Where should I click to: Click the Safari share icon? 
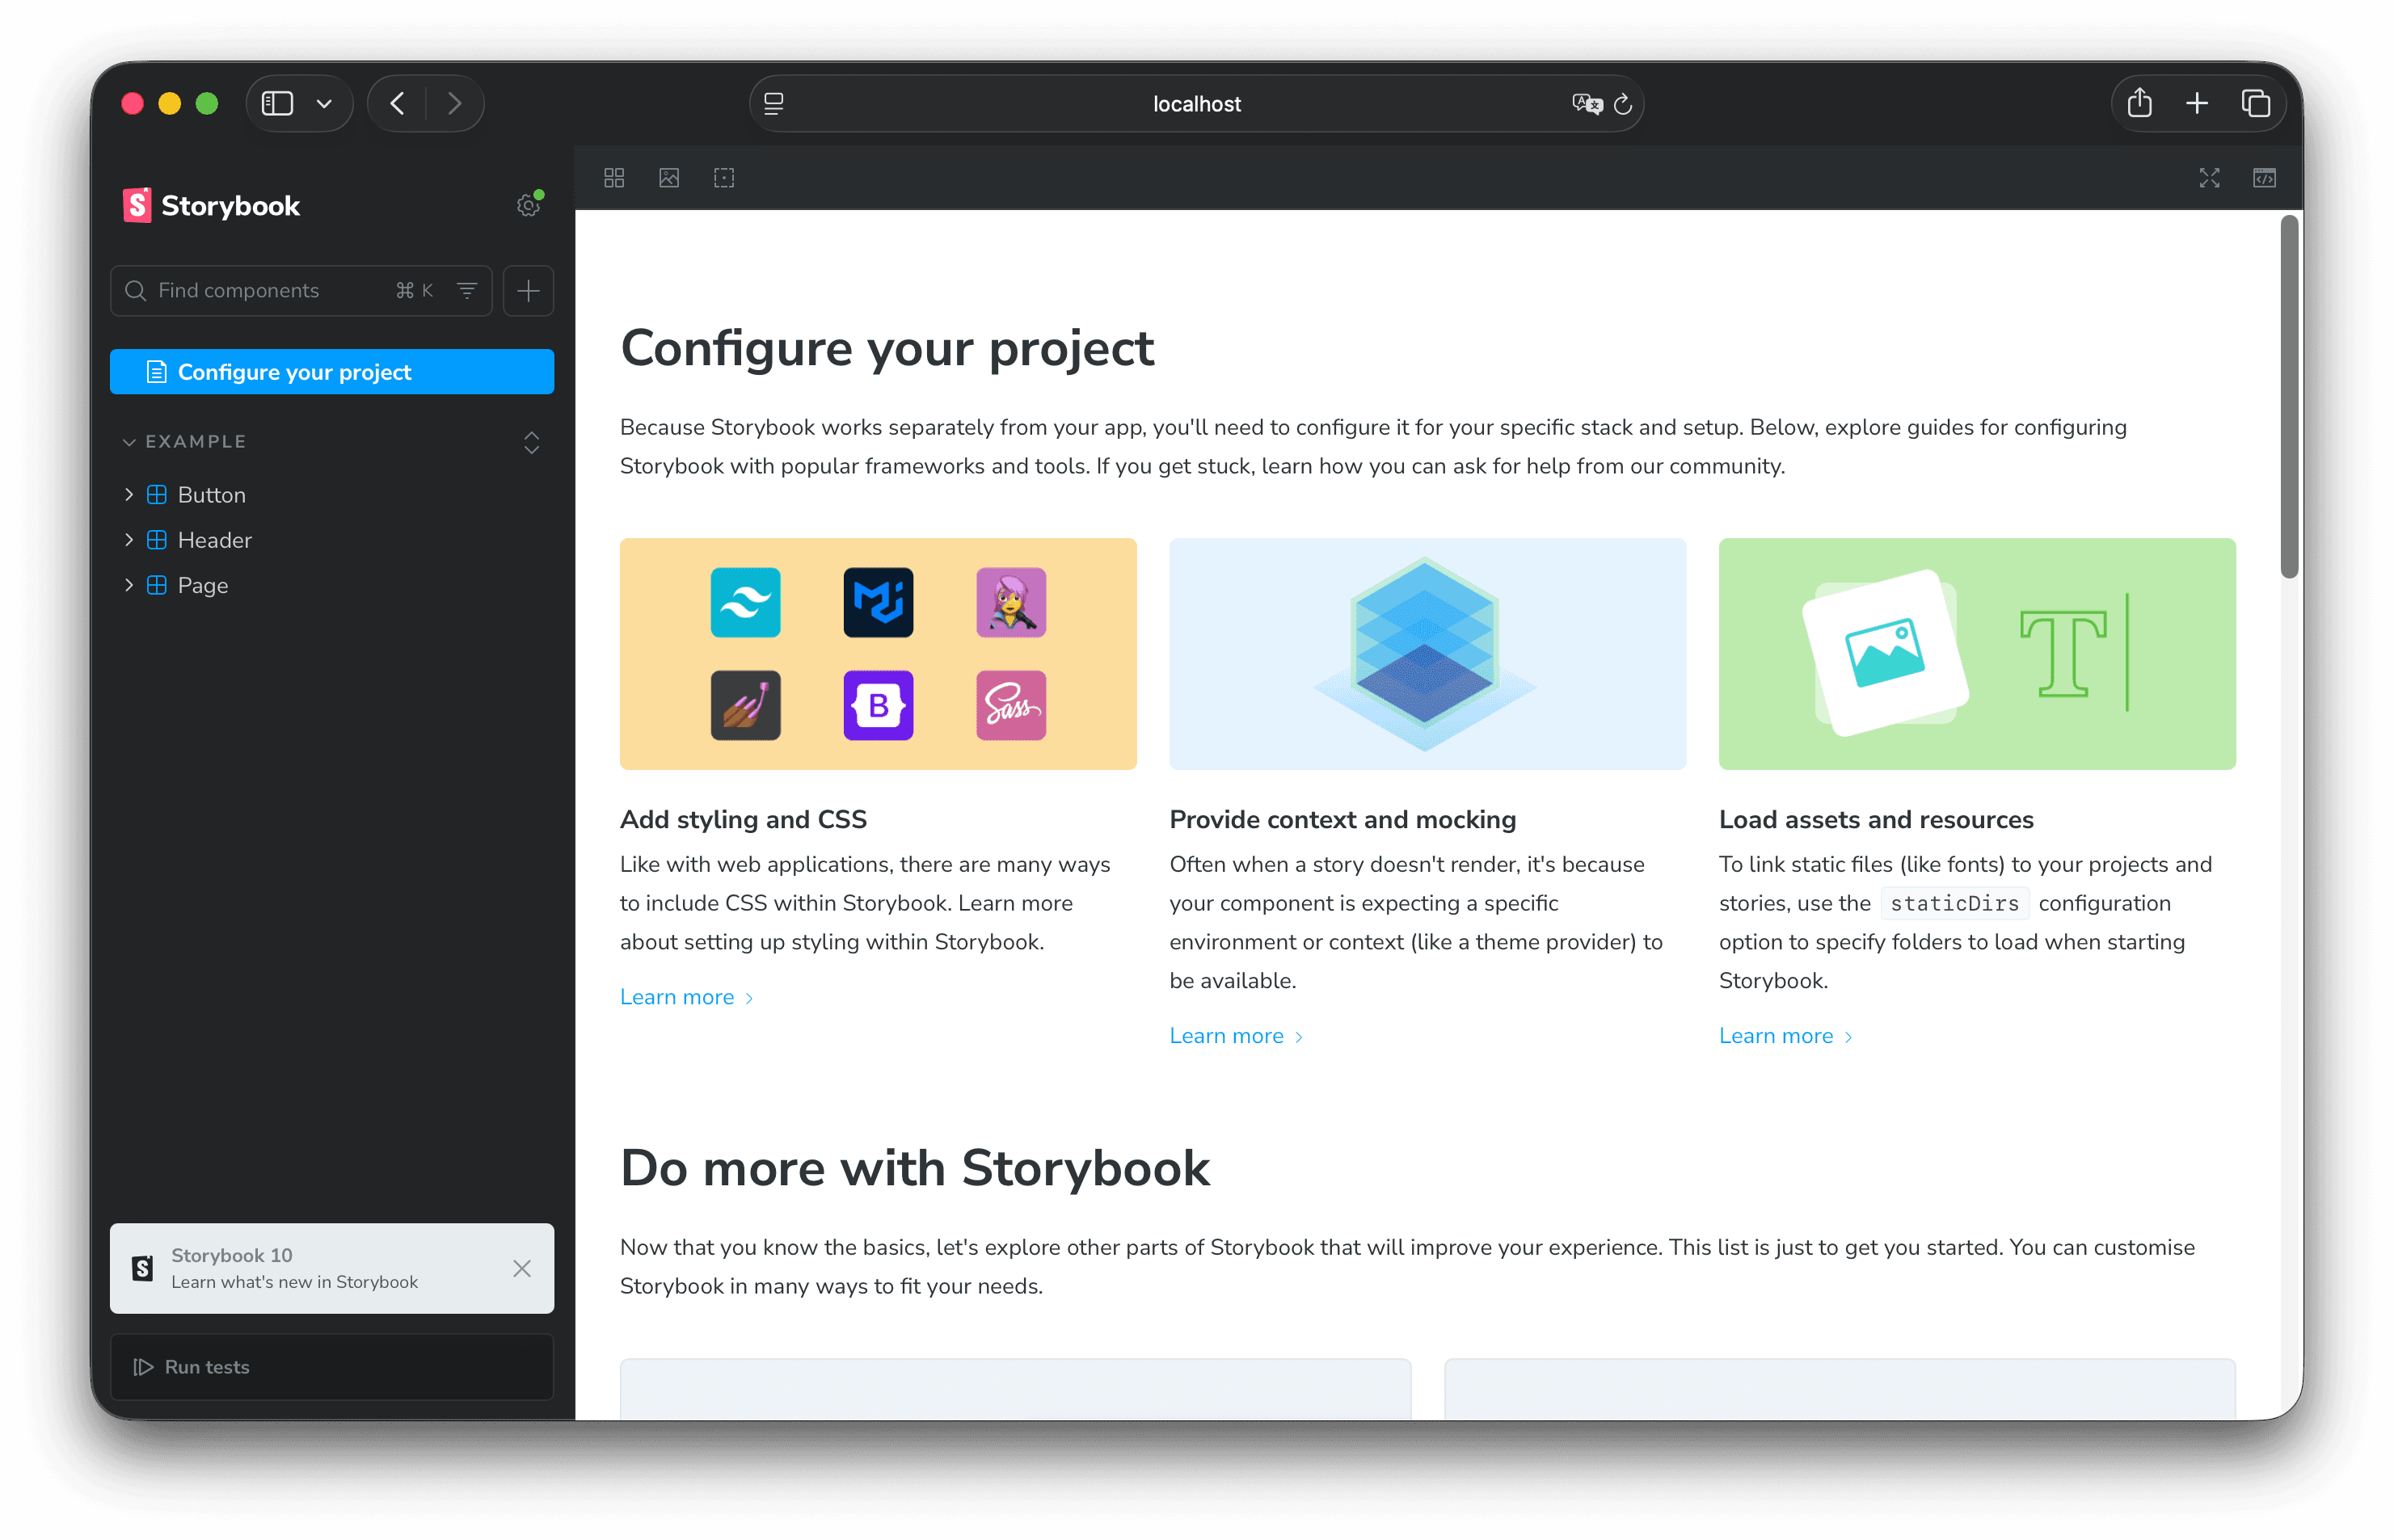coord(2139,103)
